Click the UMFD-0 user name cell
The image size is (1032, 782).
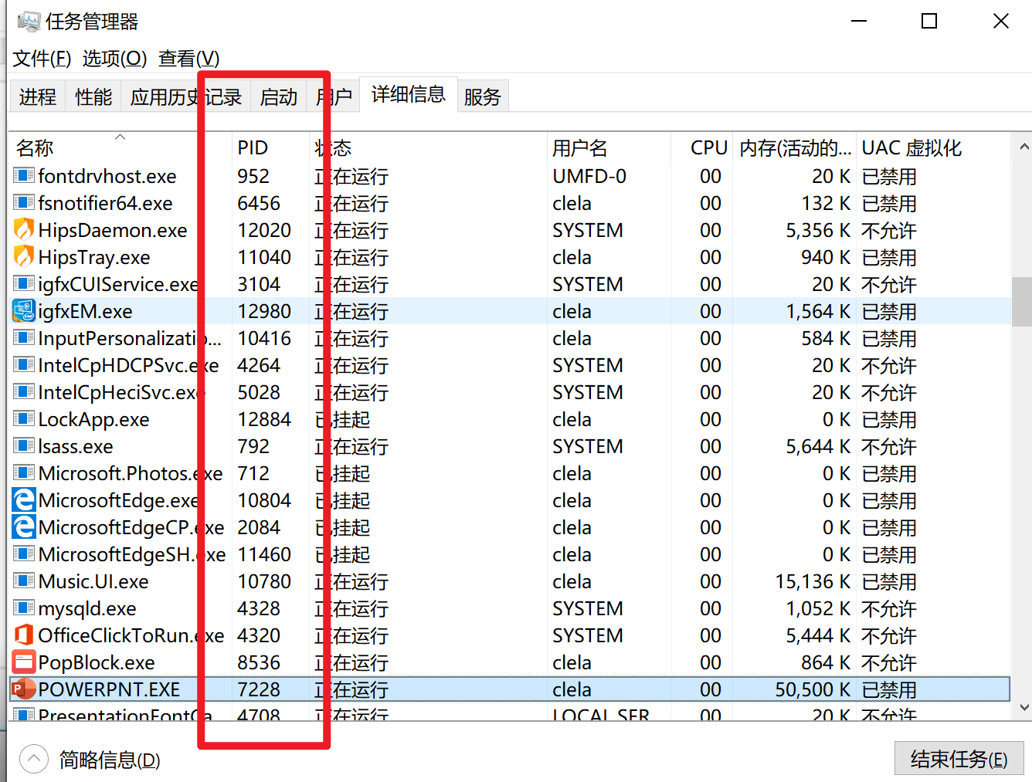click(589, 176)
